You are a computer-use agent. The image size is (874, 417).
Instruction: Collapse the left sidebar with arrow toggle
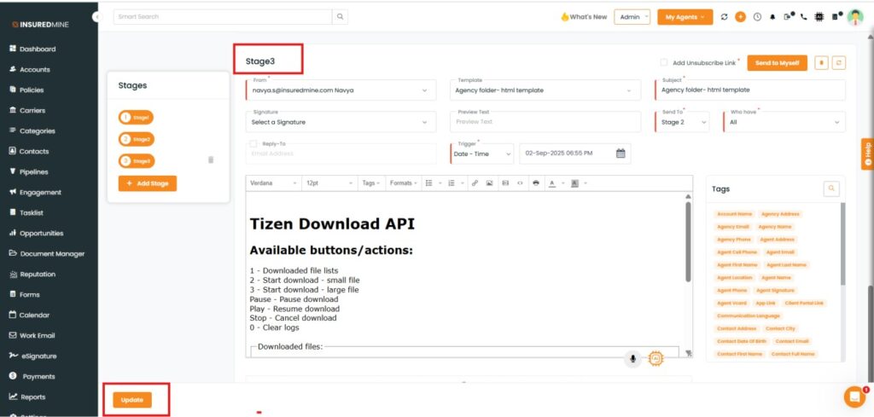(x=96, y=17)
